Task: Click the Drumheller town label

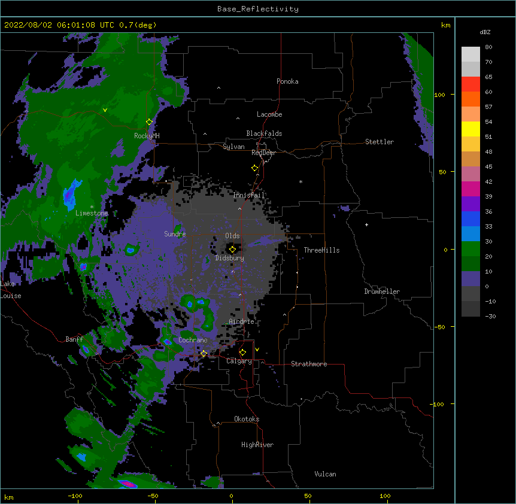Action: pos(382,292)
